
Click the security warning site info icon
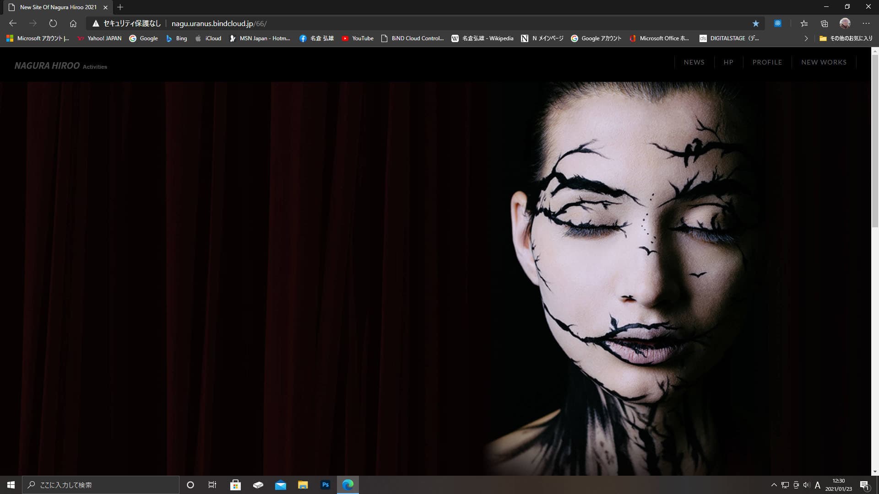[96, 23]
